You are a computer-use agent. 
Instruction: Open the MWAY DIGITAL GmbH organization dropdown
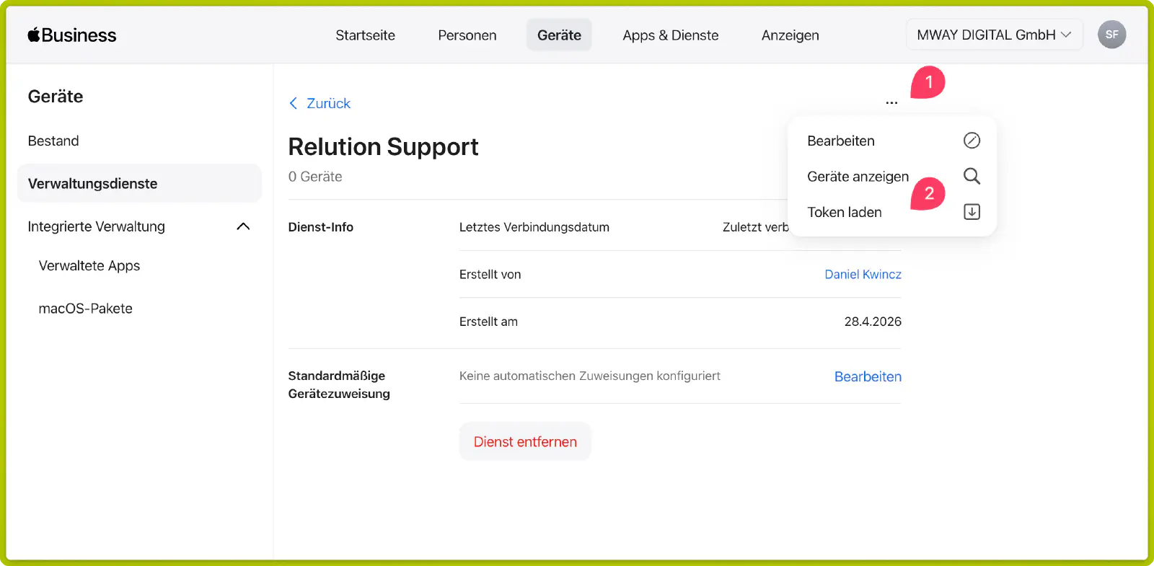click(994, 35)
